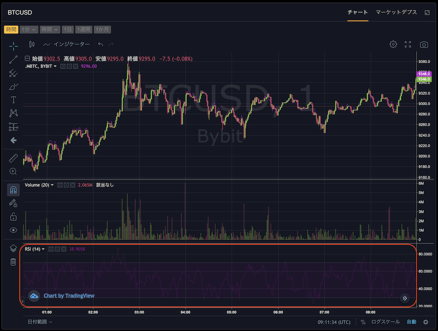This screenshot has height=331, width=438.
Task: Open the measure ruler tool
Action: [13, 158]
